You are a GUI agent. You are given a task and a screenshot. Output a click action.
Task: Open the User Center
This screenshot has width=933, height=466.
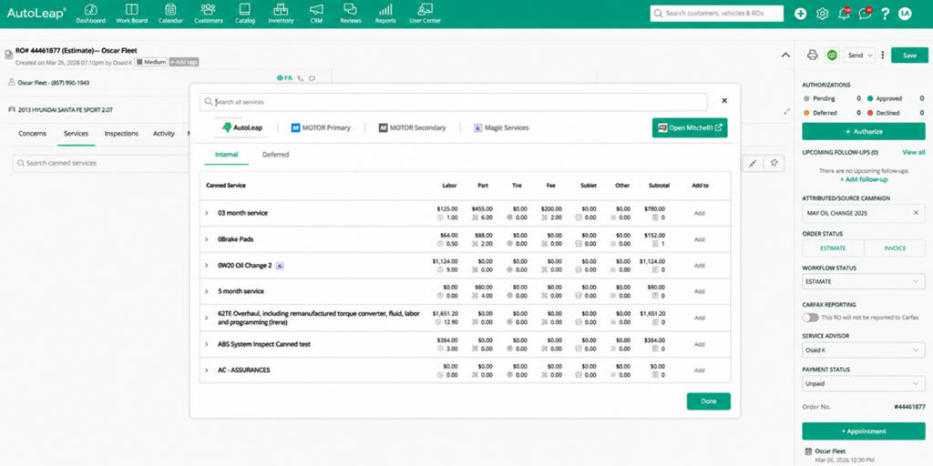[x=425, y=14]
